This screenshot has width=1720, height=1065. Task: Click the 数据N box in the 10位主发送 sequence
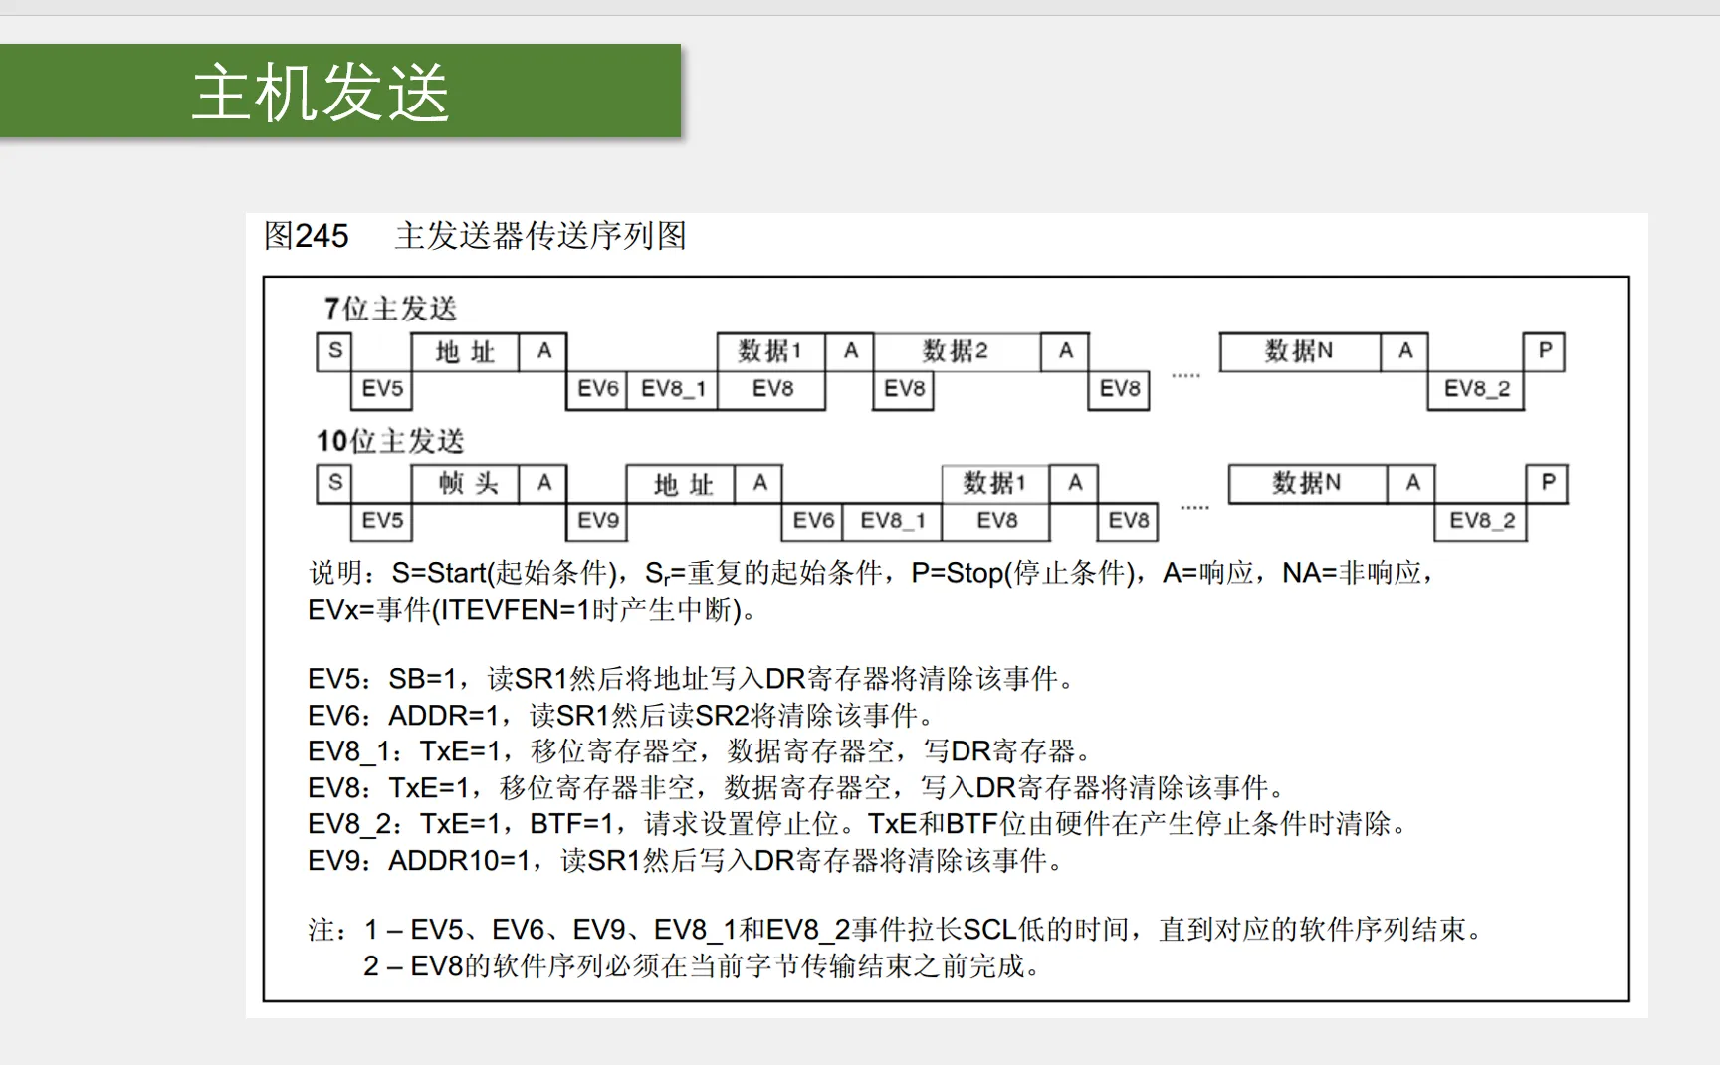[1308, 483]
